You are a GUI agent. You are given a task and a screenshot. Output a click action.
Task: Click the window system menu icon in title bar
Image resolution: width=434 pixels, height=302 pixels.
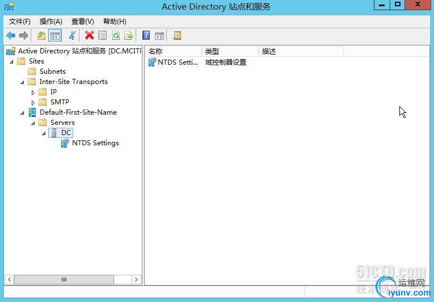coord(9,7)
